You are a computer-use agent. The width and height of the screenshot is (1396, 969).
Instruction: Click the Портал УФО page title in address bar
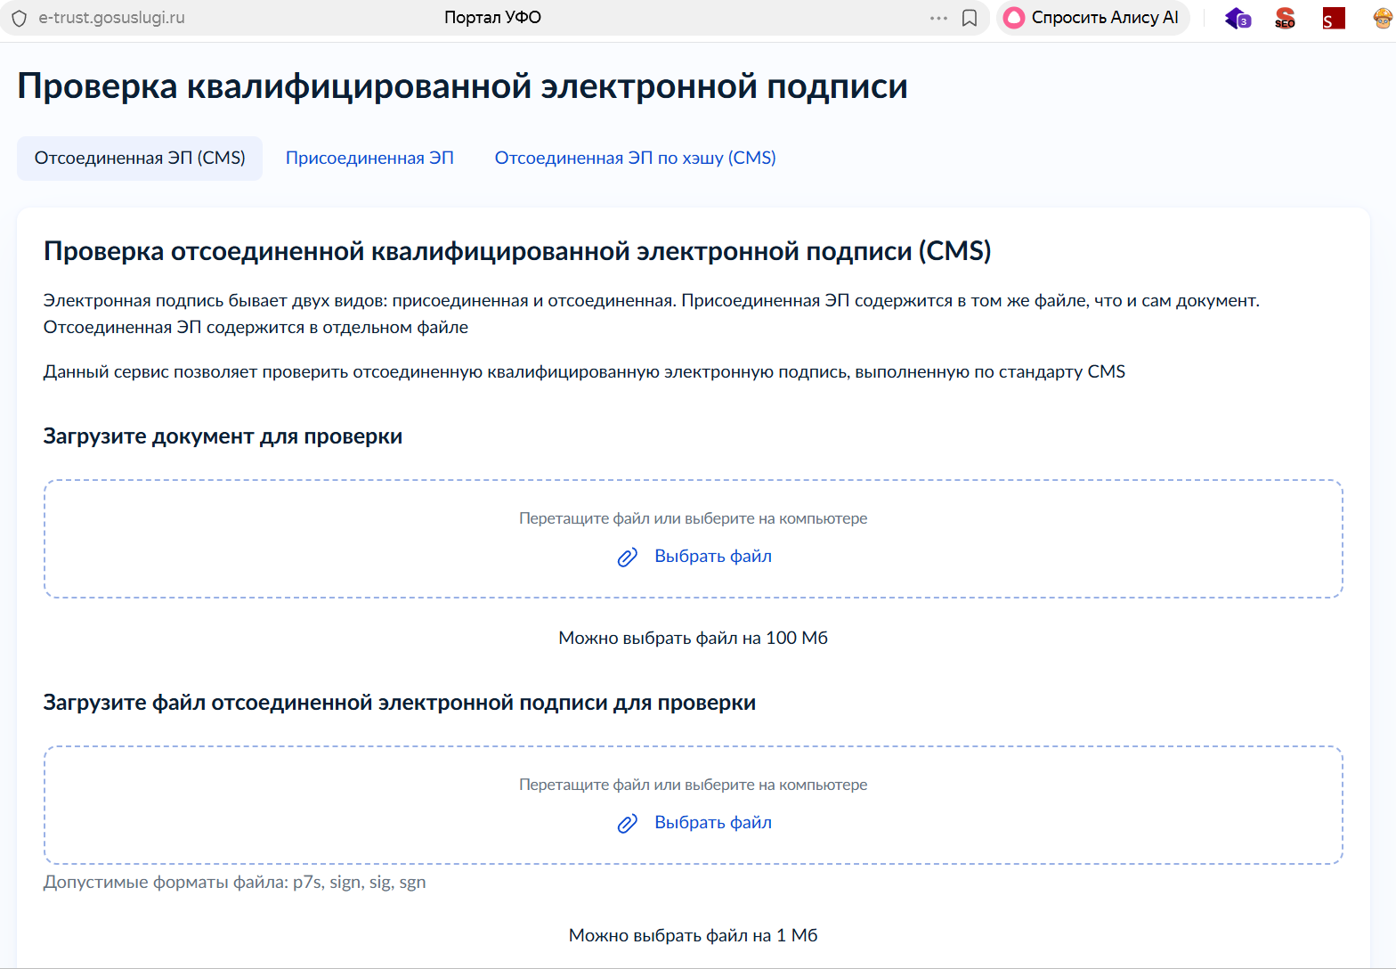[x=492, y=18]
